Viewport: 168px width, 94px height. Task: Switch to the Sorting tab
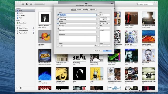tap(86, 10)
